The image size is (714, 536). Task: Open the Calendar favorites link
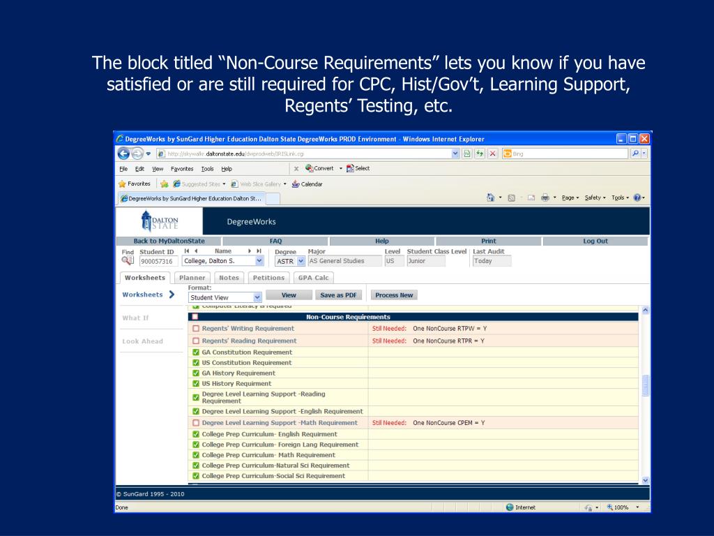tap(307, 184)
